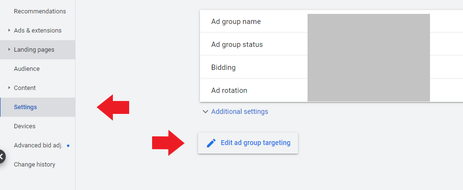
Task: Expand the Landing pages arrow
Action: [9, 50]
